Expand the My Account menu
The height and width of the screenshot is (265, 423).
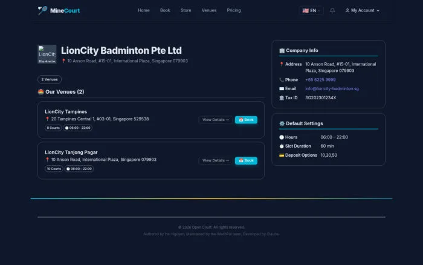[363, 10]
